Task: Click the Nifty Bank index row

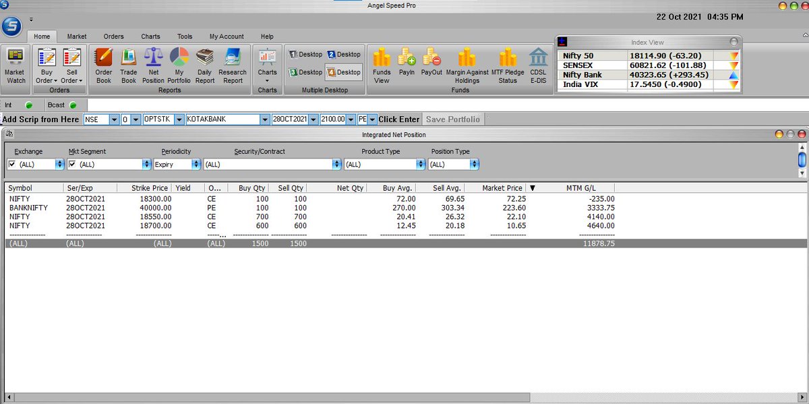Action: [x=650, y=75]
